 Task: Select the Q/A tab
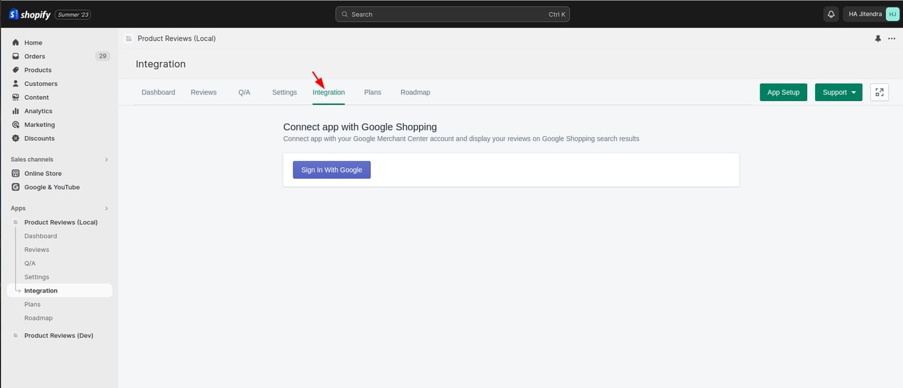click(x=245, y=93)
